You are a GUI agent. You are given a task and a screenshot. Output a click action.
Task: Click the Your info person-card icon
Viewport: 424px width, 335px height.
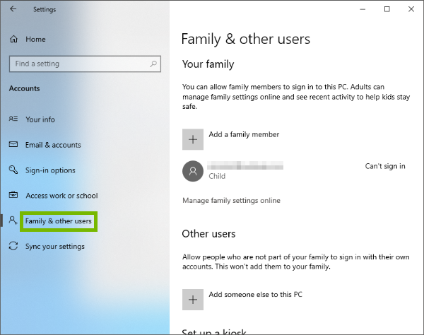(x=13, y=119)
